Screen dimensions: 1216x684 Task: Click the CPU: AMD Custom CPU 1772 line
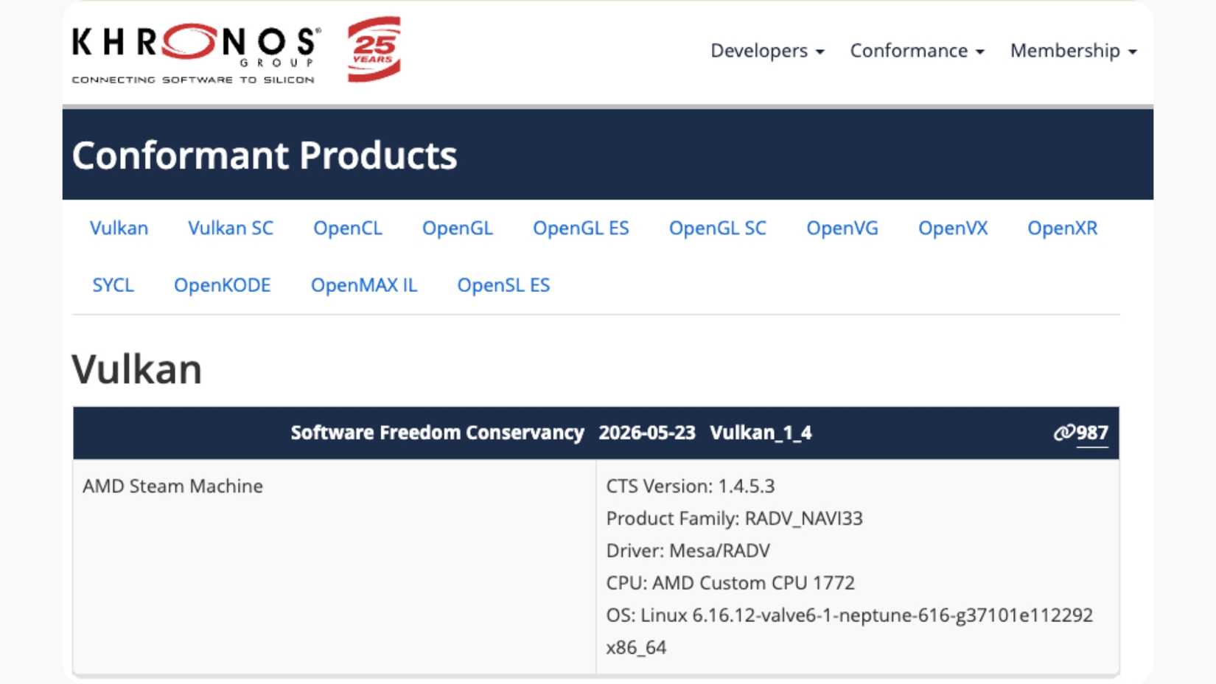(730, 583)
